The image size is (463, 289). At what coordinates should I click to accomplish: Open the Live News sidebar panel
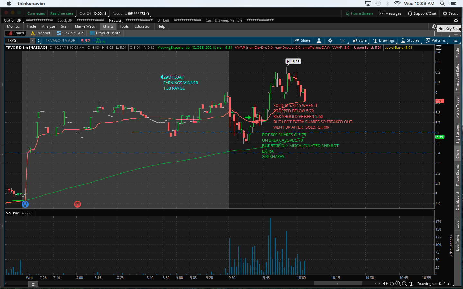[x=458, y=242]
